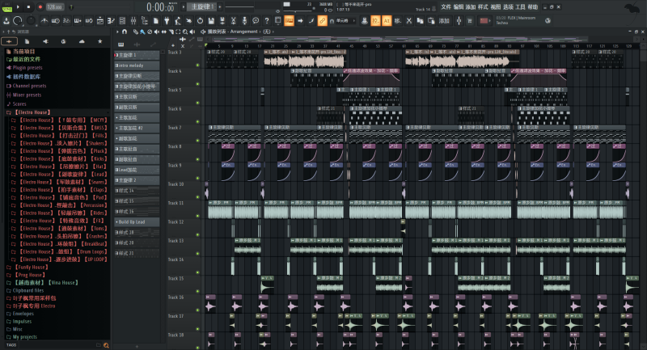Open the 视图 menu

495,7
